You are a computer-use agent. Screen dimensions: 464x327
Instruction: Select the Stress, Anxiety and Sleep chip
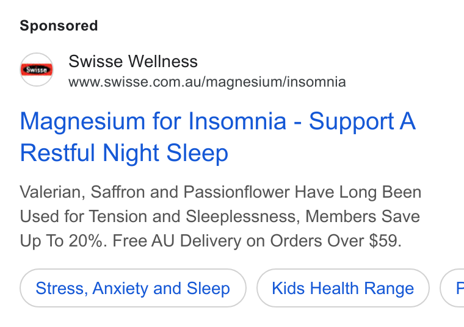pyautogui.click(x=133, y=288)
